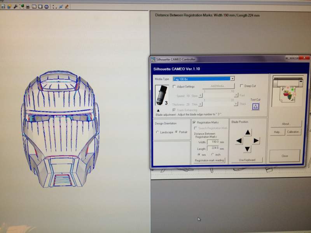Click the Thin arrow on the Thickness slider
This screenshot has width=311, height=233.
pos(201,104)
